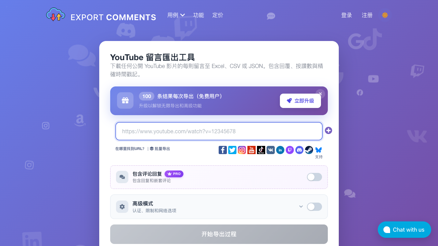Click the Twitter platform icon

tap(232, 150)
